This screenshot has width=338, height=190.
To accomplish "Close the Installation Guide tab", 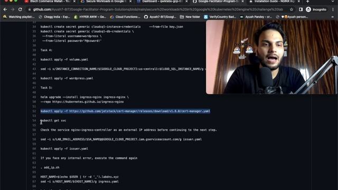I will click(x=298, y=1).
